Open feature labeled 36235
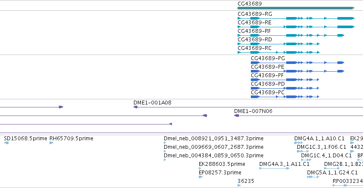Viewport: 363px width, 188px height. pyautogui.click(x=239, y=185)
